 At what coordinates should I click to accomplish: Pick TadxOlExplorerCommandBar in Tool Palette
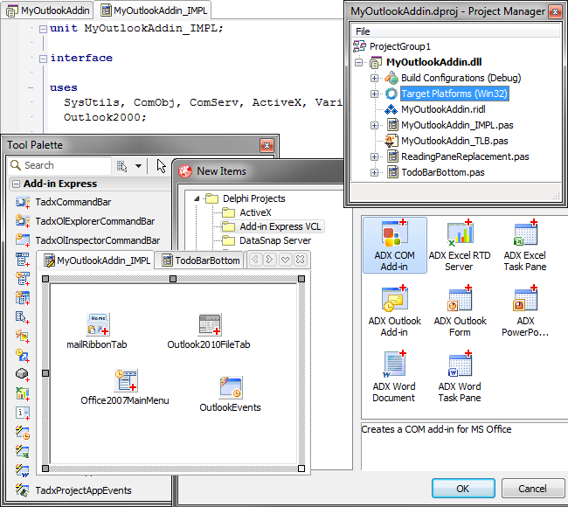coord(86,221)
